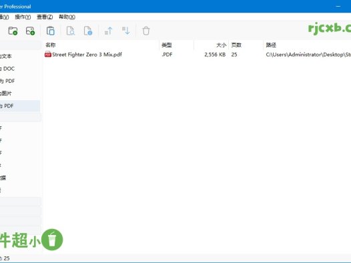The height and width of the screenshot is (263, 351).
Task: Click the add image file toolbar icon
Action: tap(30, 31)
